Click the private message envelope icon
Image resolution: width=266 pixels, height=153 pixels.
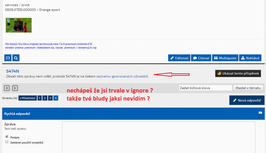[x=8, y=58]
